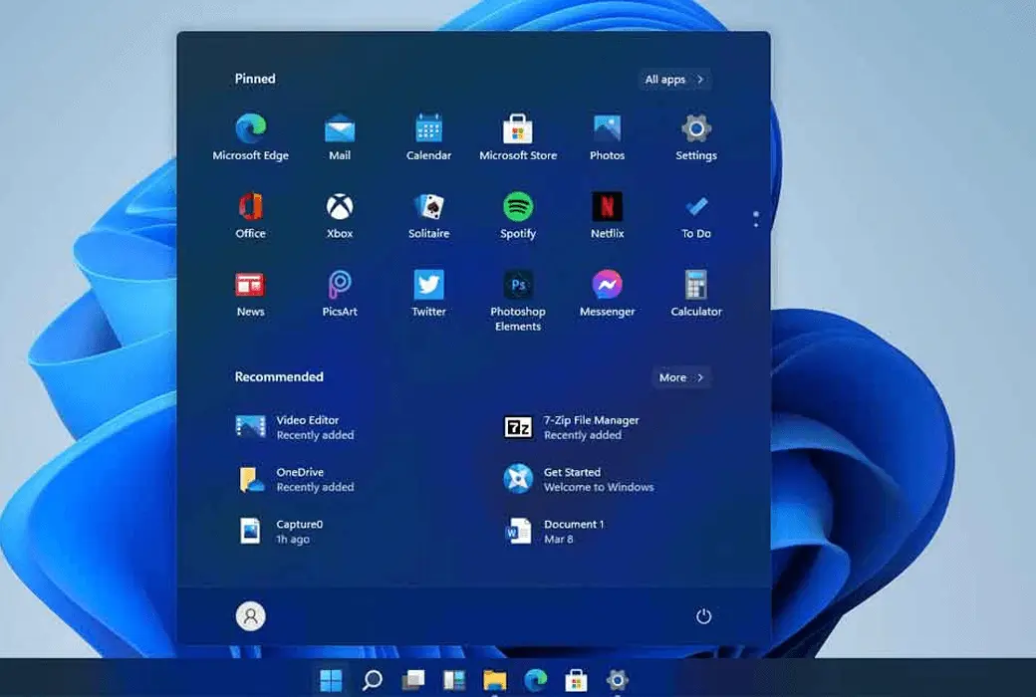The width and height of the screenshot is (1036, 697).
Task: Open Spotify
Action: tap(518, 215)
